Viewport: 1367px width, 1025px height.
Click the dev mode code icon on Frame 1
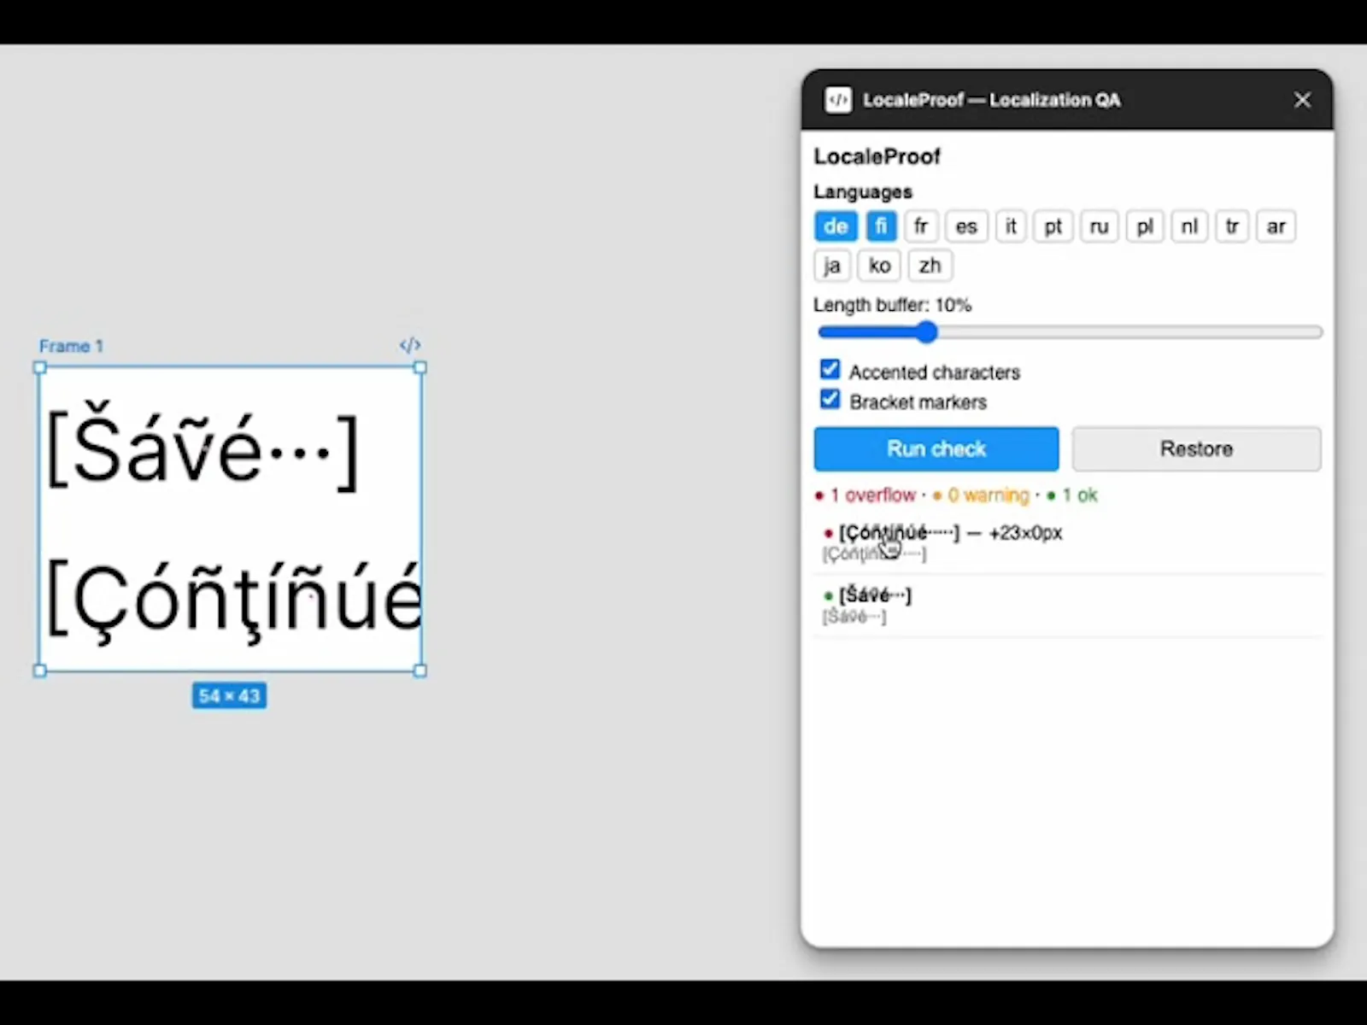[x=410, y=345]
